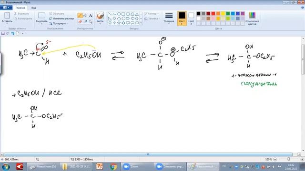Click the Undo arrow in quick access toolbar
This screenshot has height=171, width=305.
(13, 33)
